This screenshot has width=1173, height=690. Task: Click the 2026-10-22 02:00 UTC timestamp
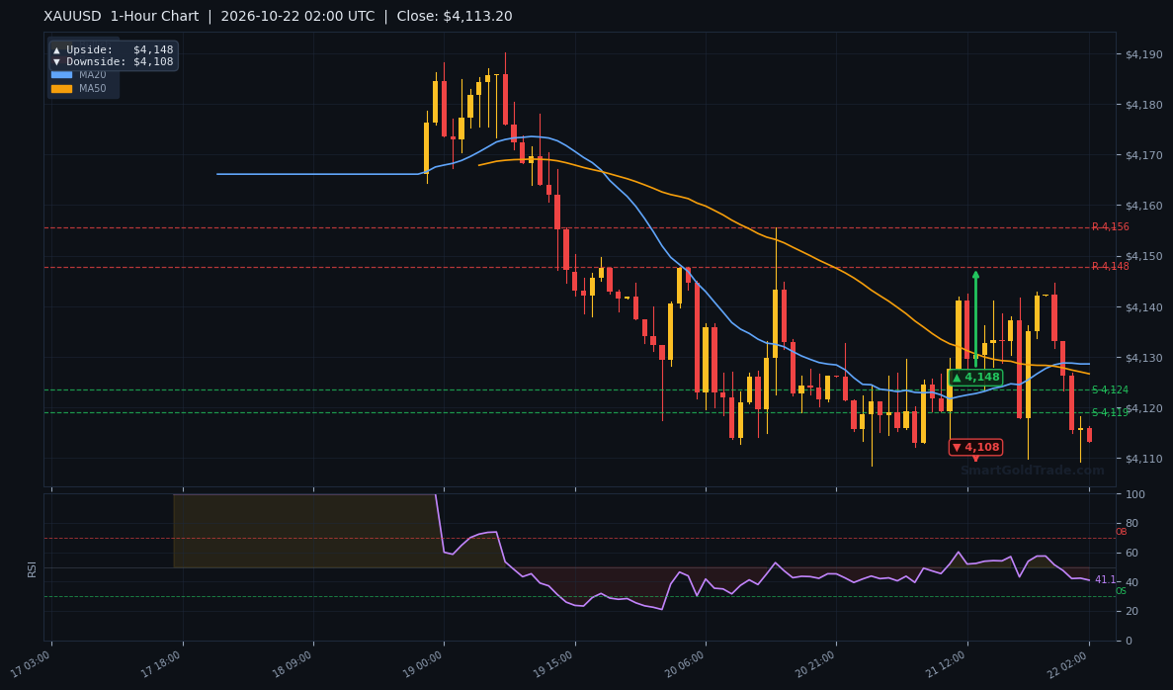(x=297, y=17)
